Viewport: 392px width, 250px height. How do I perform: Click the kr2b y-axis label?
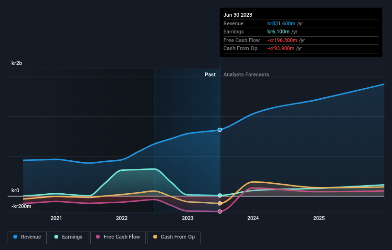17,63
